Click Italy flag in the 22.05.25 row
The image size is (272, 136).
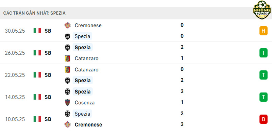(37, 75)
